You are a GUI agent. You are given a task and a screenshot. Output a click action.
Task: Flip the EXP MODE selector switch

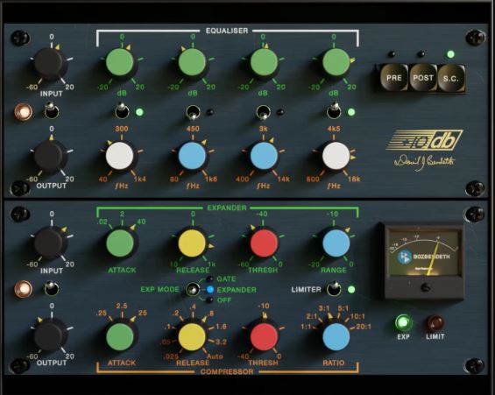coord(193,289)
